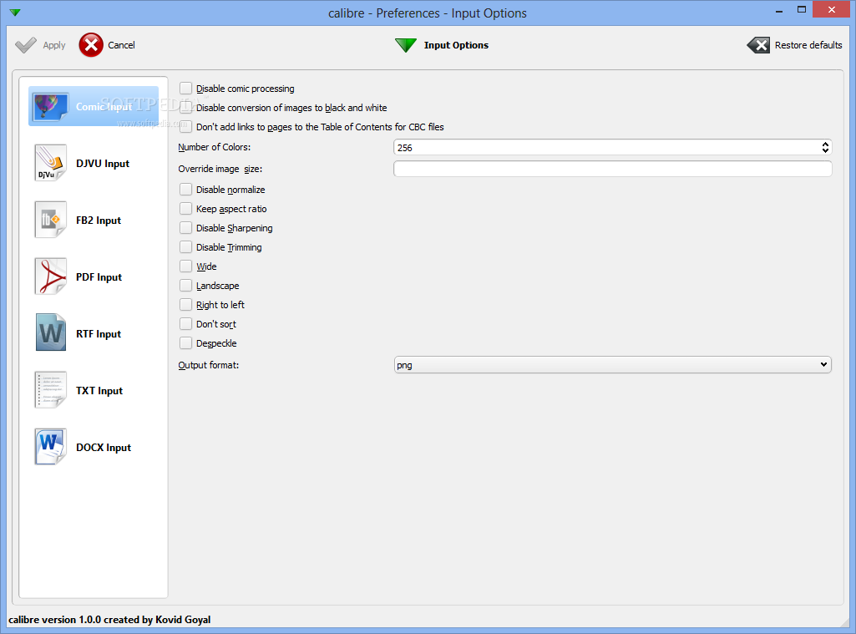This screenshot has height=634, width=856.
Task: Close the Preferences window
Action: 831,9
